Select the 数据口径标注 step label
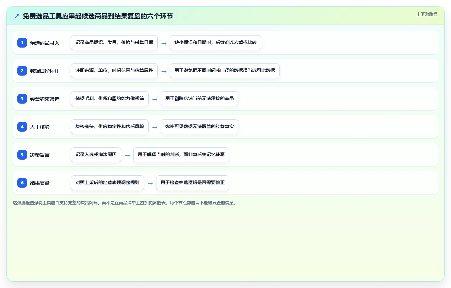This screenshot has width=451, height=288. click(x=45, y=71)
